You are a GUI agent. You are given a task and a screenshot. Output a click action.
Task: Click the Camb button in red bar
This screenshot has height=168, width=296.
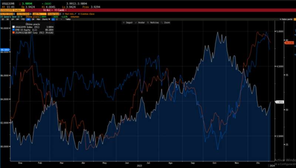click(58, 10)
